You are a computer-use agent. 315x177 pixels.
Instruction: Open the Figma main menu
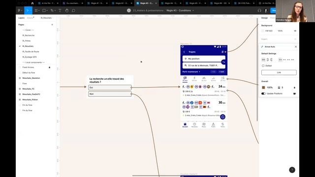coord(20,10)
